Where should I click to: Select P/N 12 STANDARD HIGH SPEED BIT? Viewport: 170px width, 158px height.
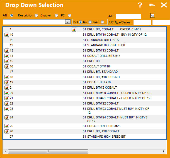coord(84,45)
